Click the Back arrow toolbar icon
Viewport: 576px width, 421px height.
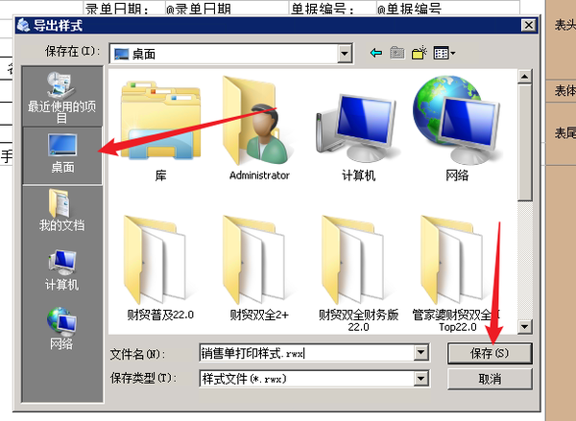(376, 53)
